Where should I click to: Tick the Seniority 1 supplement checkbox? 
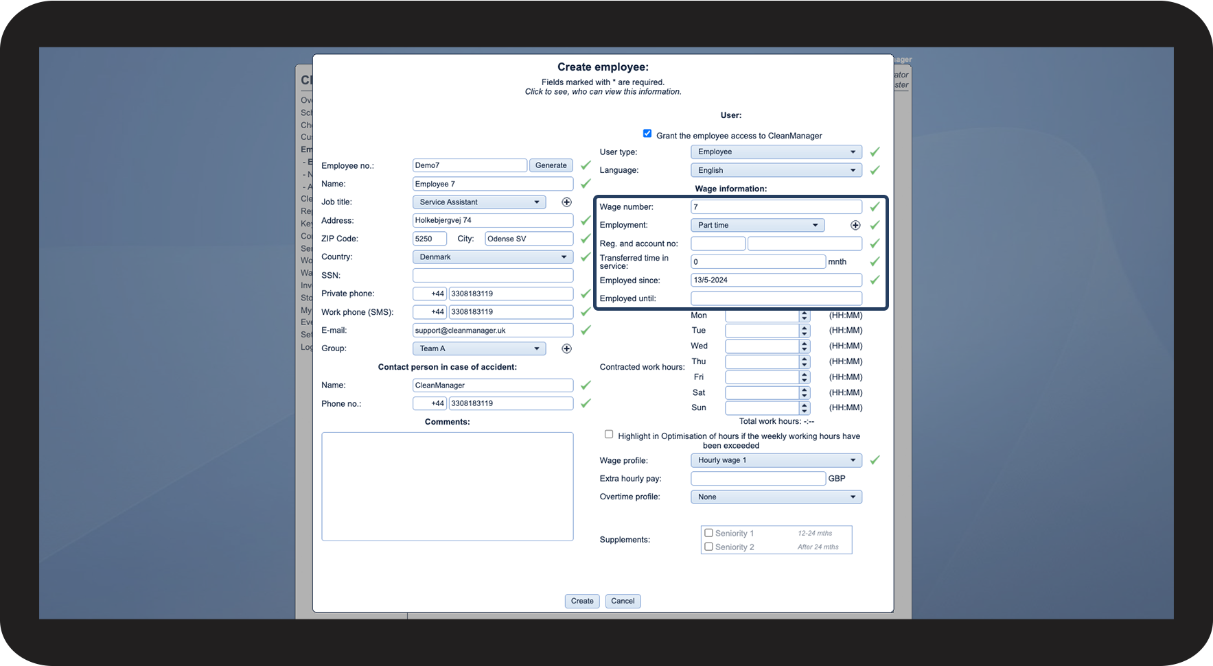click(708, 533)
